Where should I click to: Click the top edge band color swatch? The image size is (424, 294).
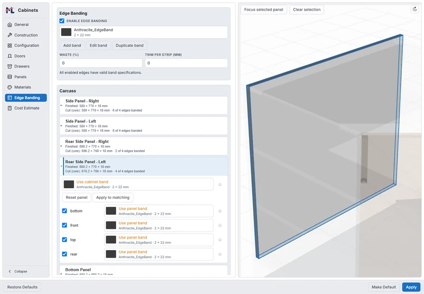click(111, 240)
